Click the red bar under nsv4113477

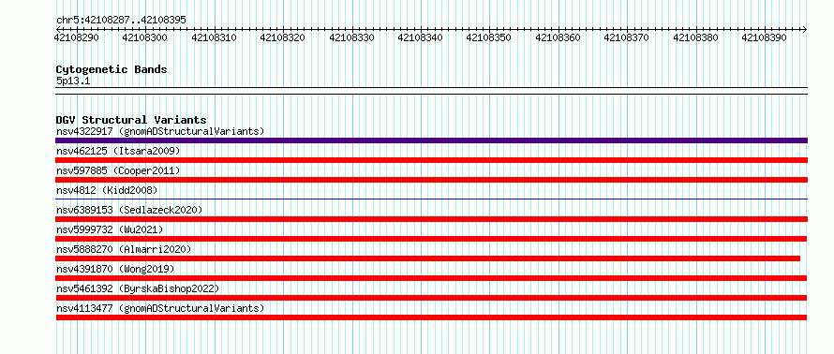[x=431, y=317]
